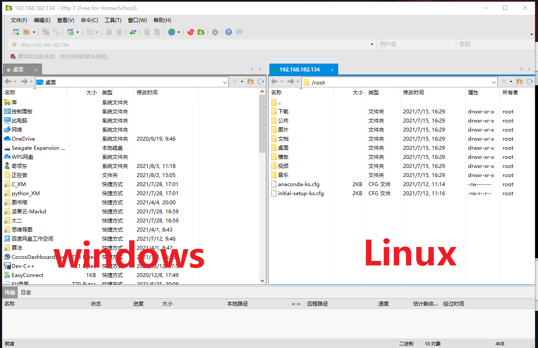Viewport: 538px width, 348px height.
Task: Click the globe icon in the toolbar
Action: [172, 32]
